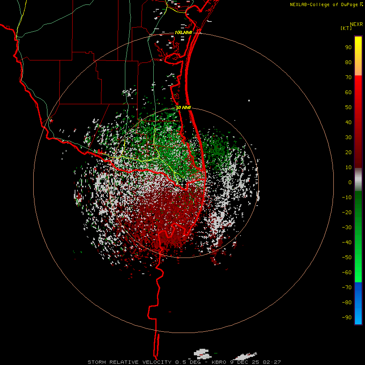Click the [KT] units label

346,28
